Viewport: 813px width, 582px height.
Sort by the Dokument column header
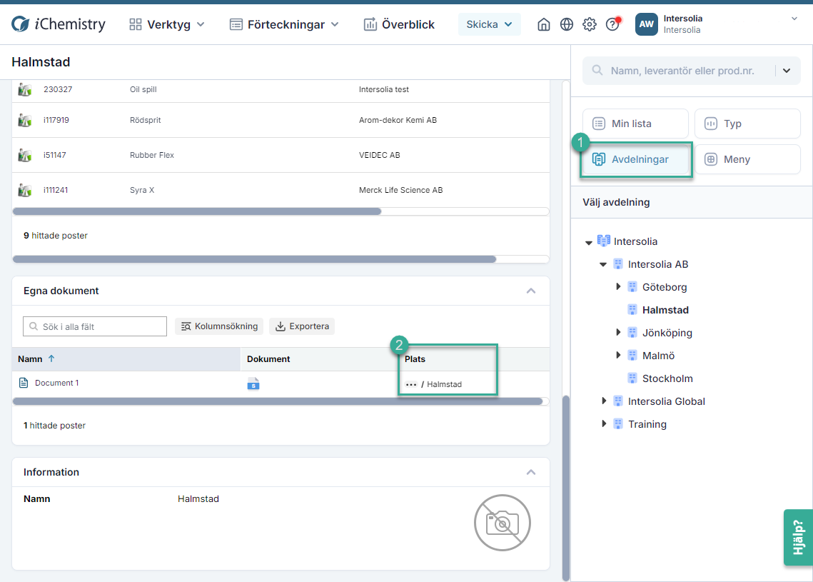pos(268,359)
